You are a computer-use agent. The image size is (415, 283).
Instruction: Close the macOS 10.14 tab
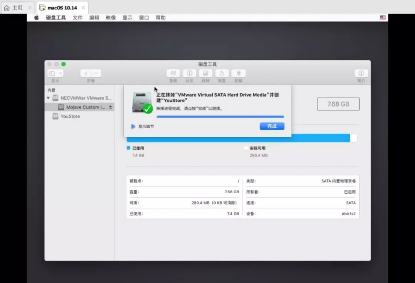coord(83,8)
